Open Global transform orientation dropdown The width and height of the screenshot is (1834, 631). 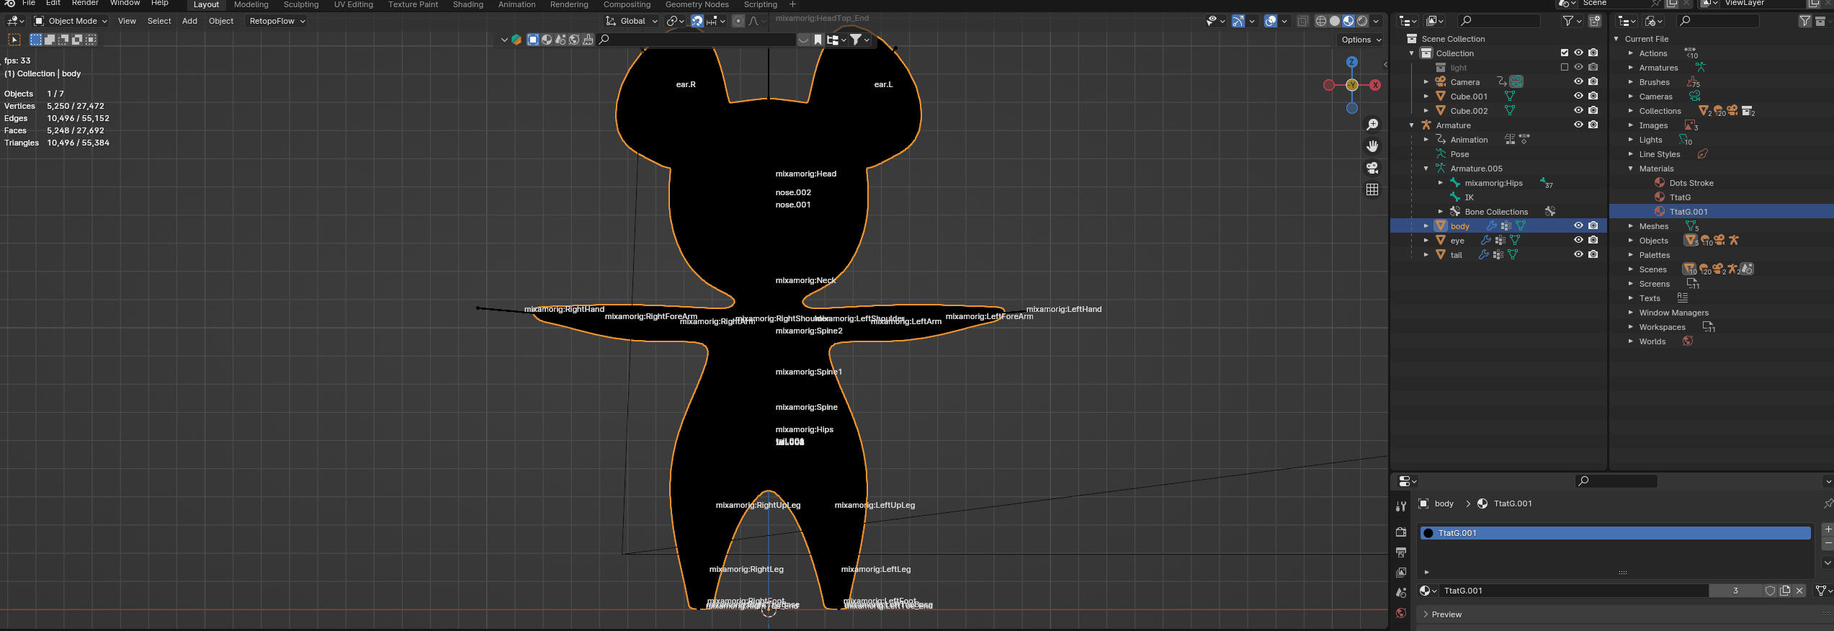[632, 21]
